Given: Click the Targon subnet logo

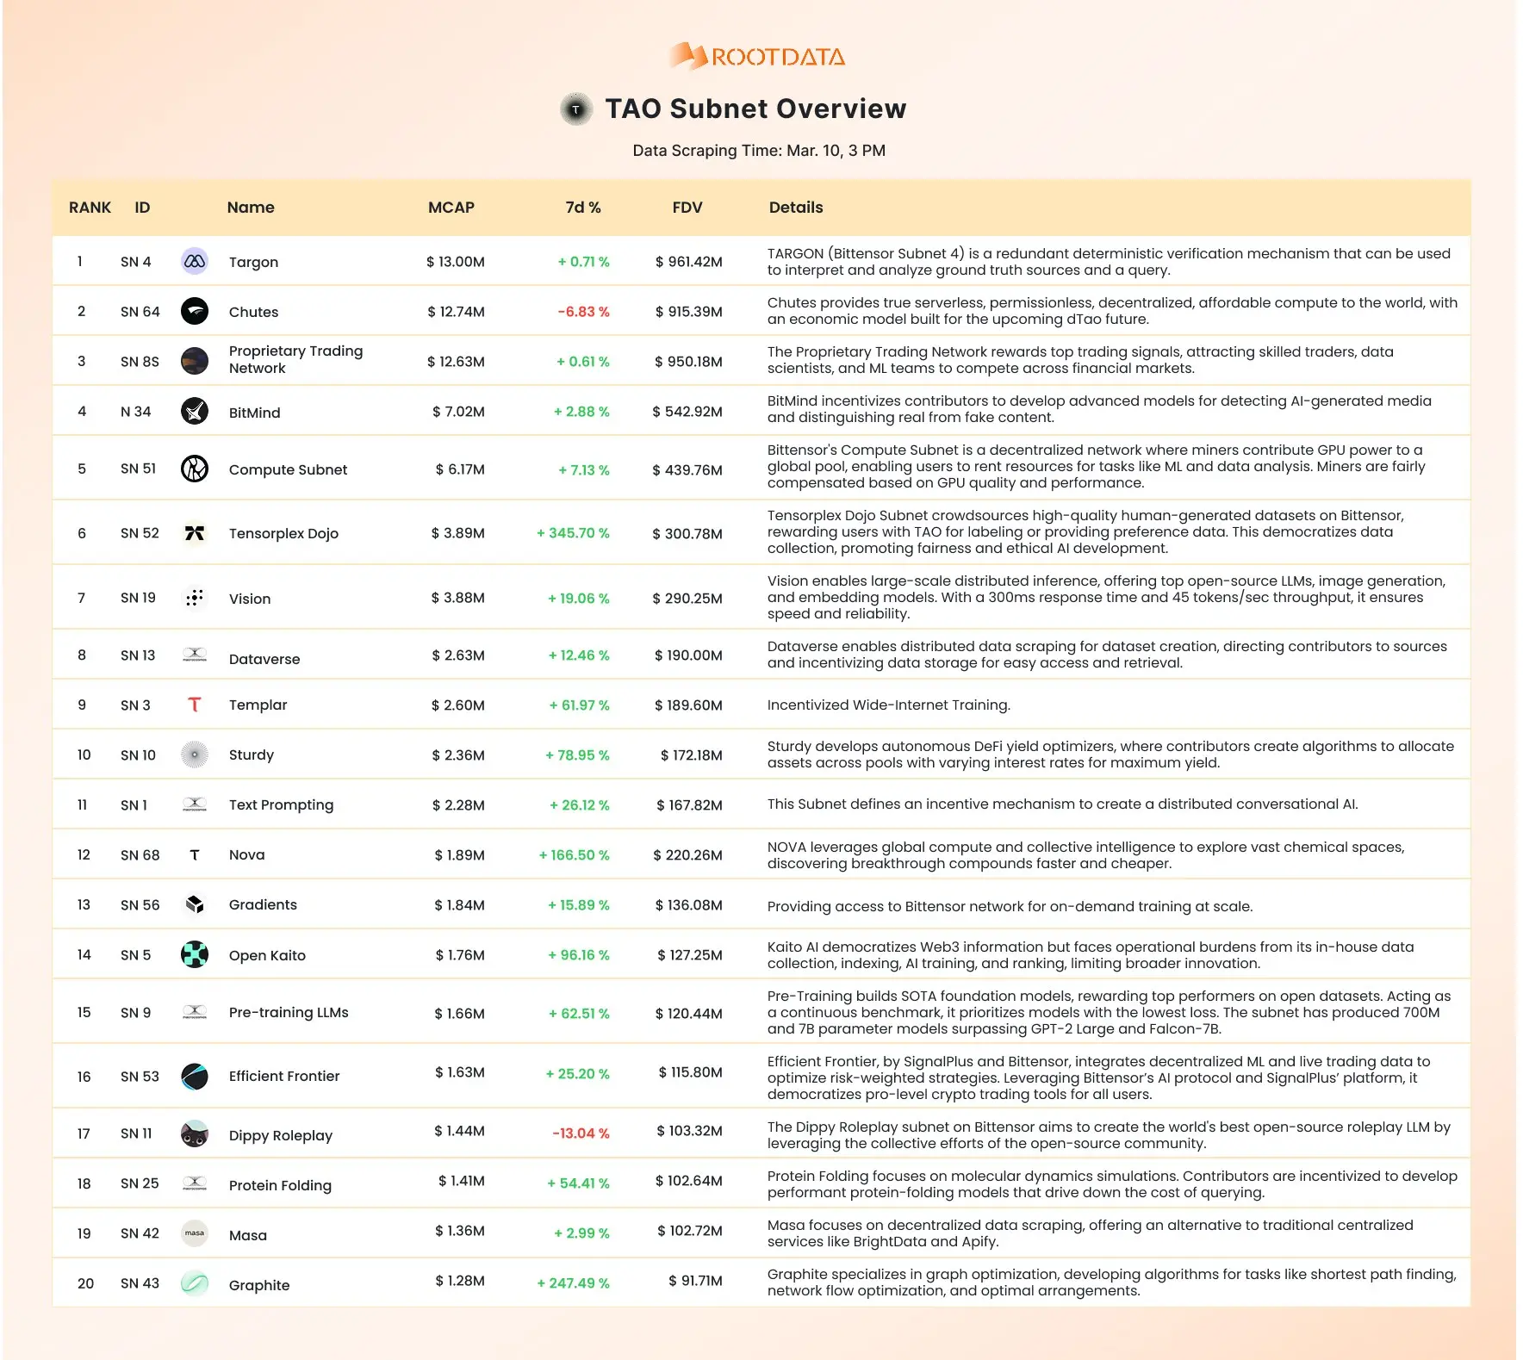Looking at the screenshot, I should click(195, 261).
